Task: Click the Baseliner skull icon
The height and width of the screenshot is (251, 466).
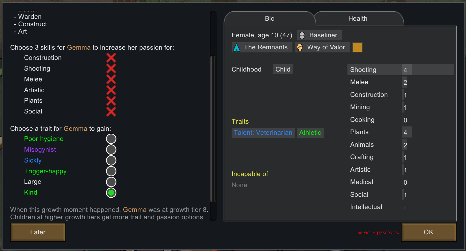Action: (x=302, y=35)
